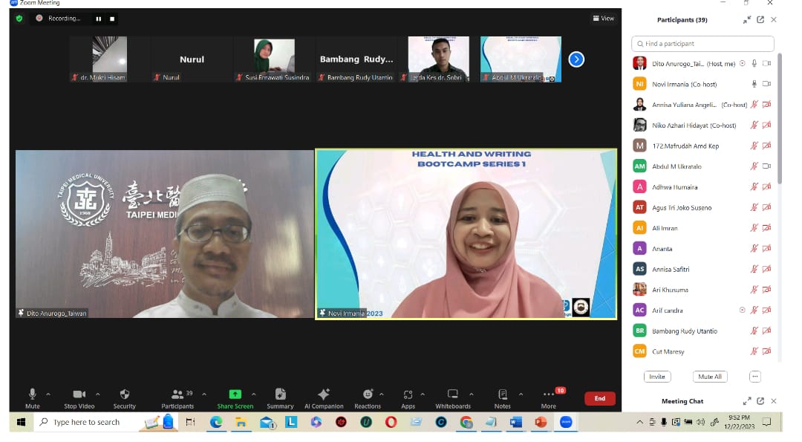The height and width of the screenshot is (442, 802).
Task: Expand audio options arrow beside Mute
Action: 48,394
